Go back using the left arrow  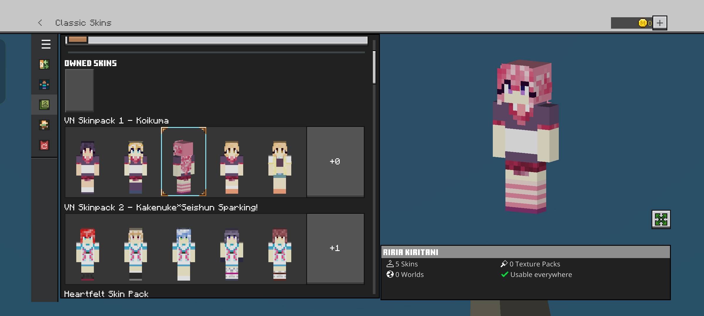coord(40,23)
